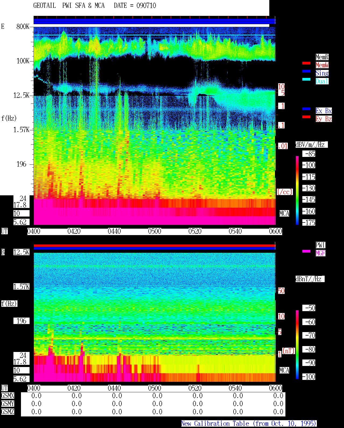Click the GEOTAIL PWI SFA & MCA title

pyautogui.click(x=69, y=6)
